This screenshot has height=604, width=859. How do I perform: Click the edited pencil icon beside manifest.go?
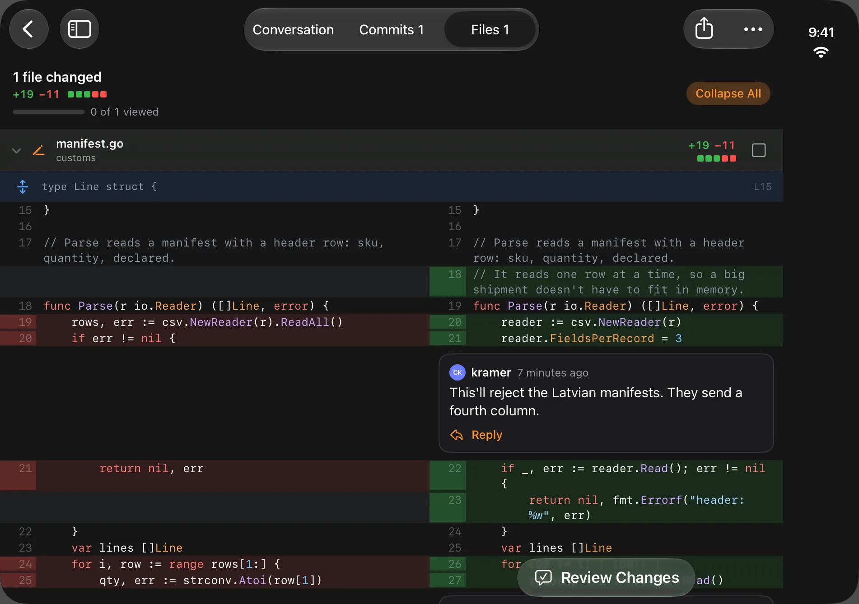[39, 150]
